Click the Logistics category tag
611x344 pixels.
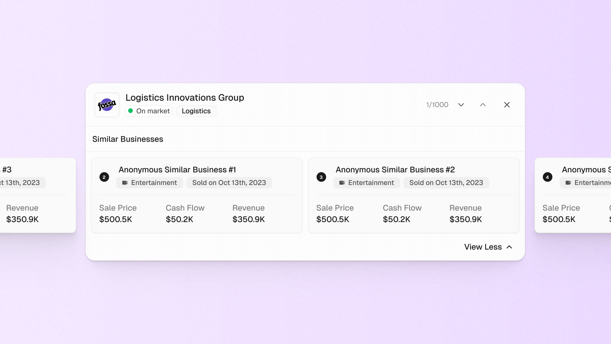(x=196, y=111)
